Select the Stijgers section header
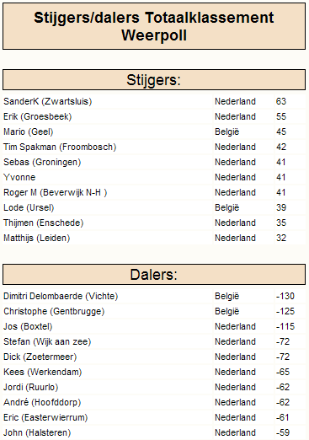This screenshot has width=309, height=440. point(154,80)
